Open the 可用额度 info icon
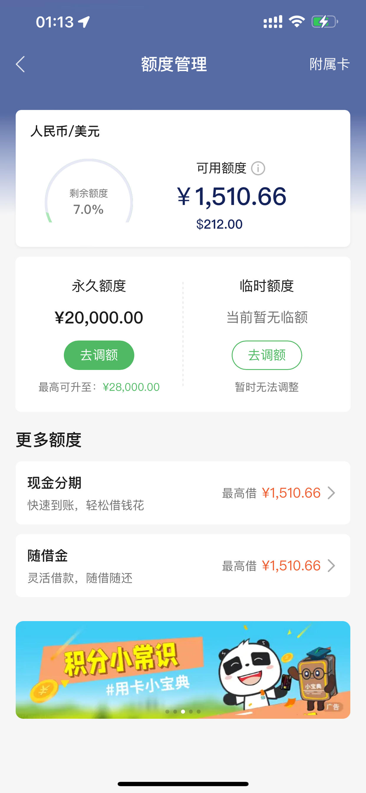This screenshot has width=366, height=793. click(x=258, y=168)
